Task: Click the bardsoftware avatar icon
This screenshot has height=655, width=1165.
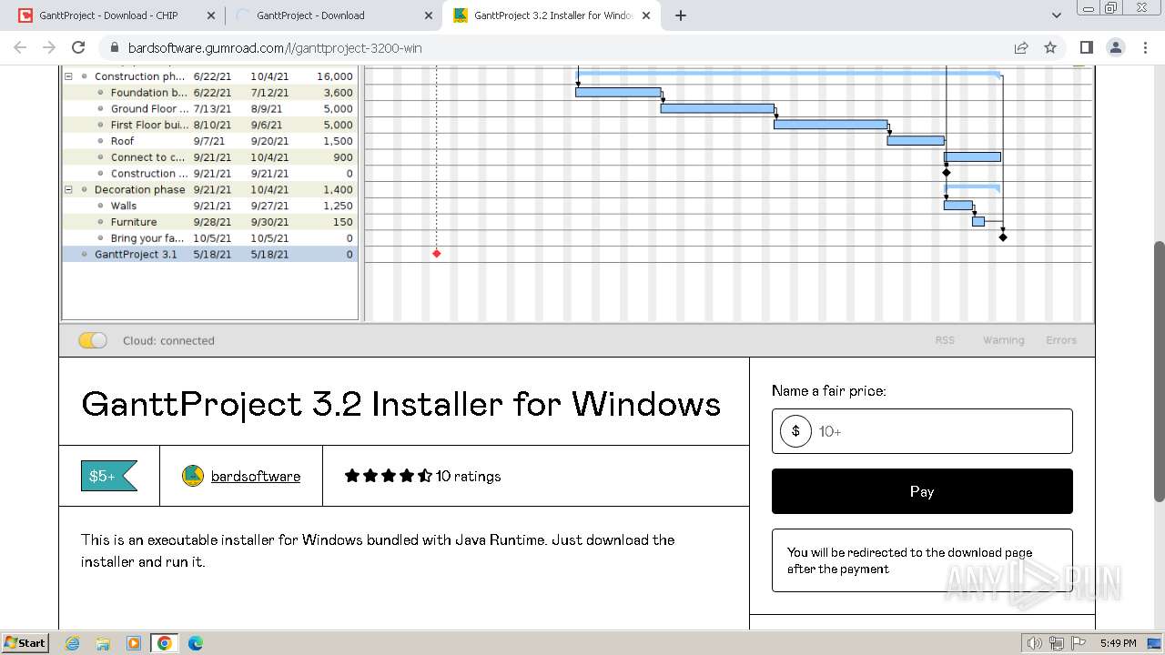Action: tap(193, 476)
